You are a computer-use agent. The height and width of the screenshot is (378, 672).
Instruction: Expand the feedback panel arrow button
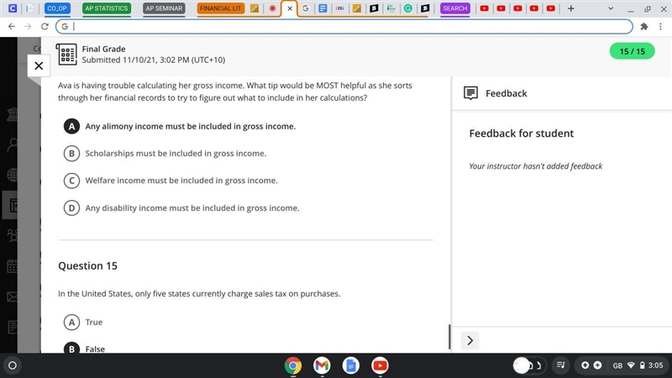point(470,340)
